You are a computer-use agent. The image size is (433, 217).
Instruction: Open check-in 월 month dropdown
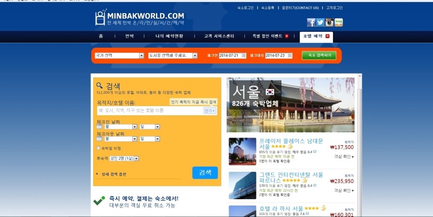[121, 127]
